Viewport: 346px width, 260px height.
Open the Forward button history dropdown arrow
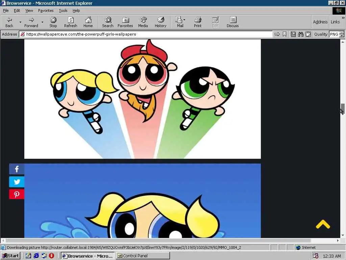tap(42, 22)
